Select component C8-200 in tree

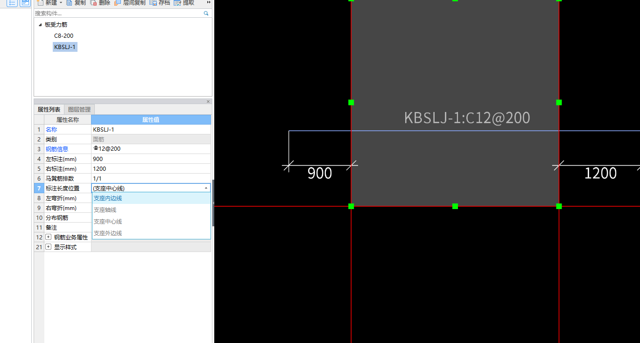63,36
